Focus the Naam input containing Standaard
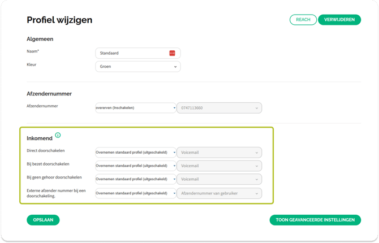The height and width of the screenshot is (243, 379). point(133,53)
